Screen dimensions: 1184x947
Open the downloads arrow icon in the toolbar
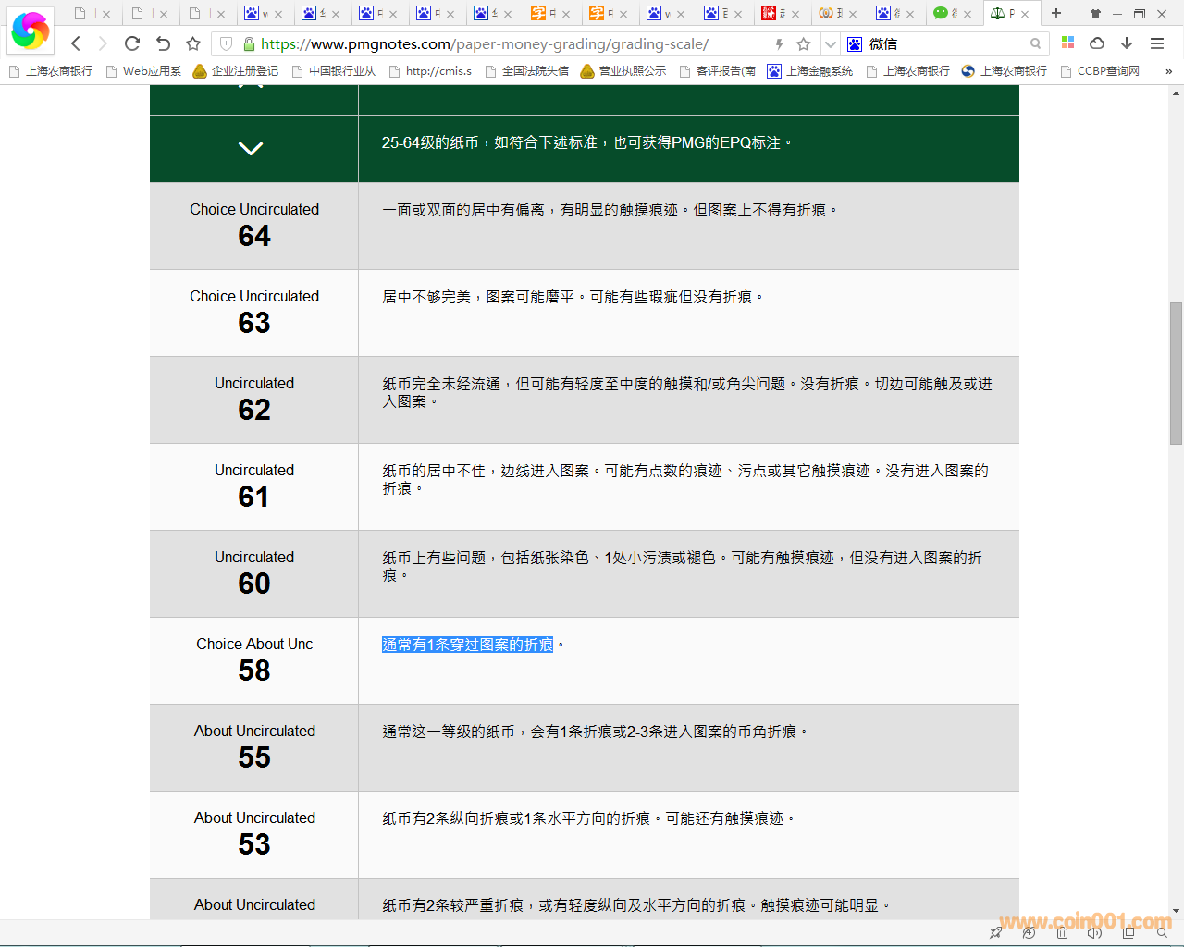tap(1127, 43)
